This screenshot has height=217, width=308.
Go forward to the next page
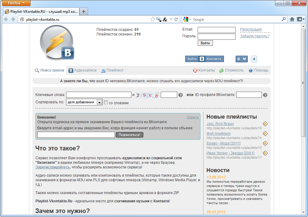pos(13,19)
